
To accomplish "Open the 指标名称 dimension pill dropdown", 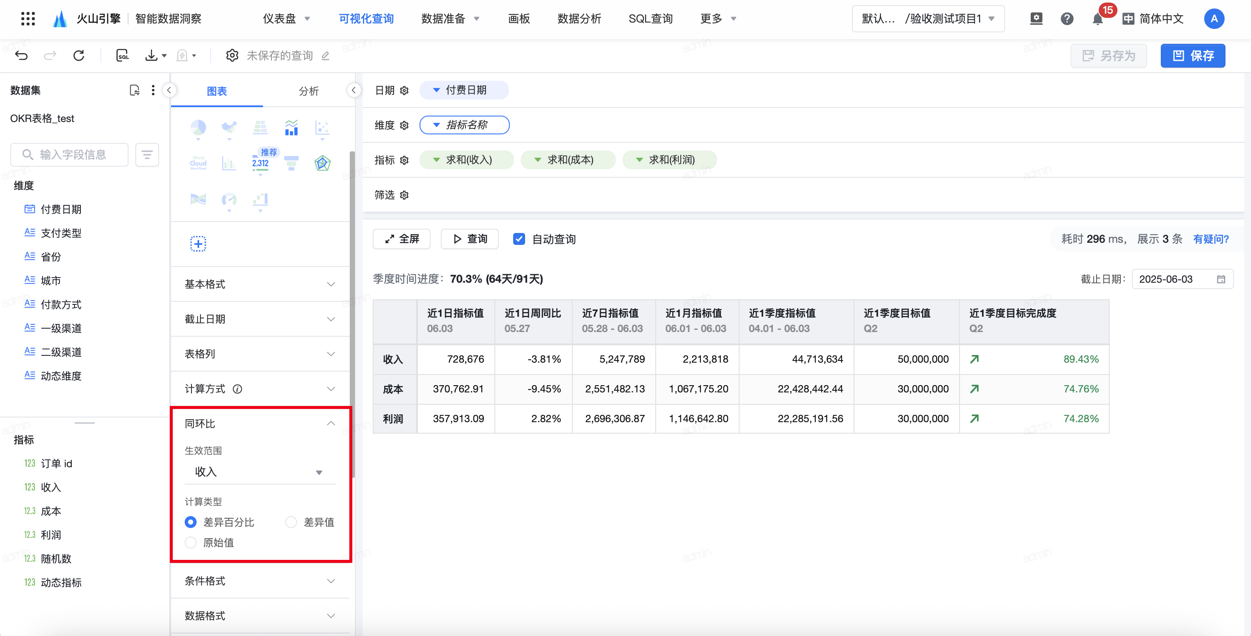I will pyautogui.click(x=464, y=125).
